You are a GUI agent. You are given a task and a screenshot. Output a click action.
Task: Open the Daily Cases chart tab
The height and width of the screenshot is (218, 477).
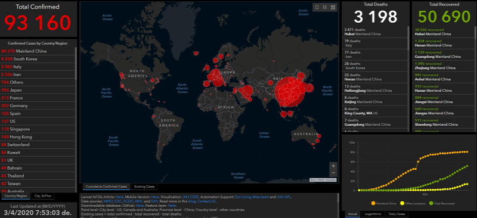click(397, 214)
